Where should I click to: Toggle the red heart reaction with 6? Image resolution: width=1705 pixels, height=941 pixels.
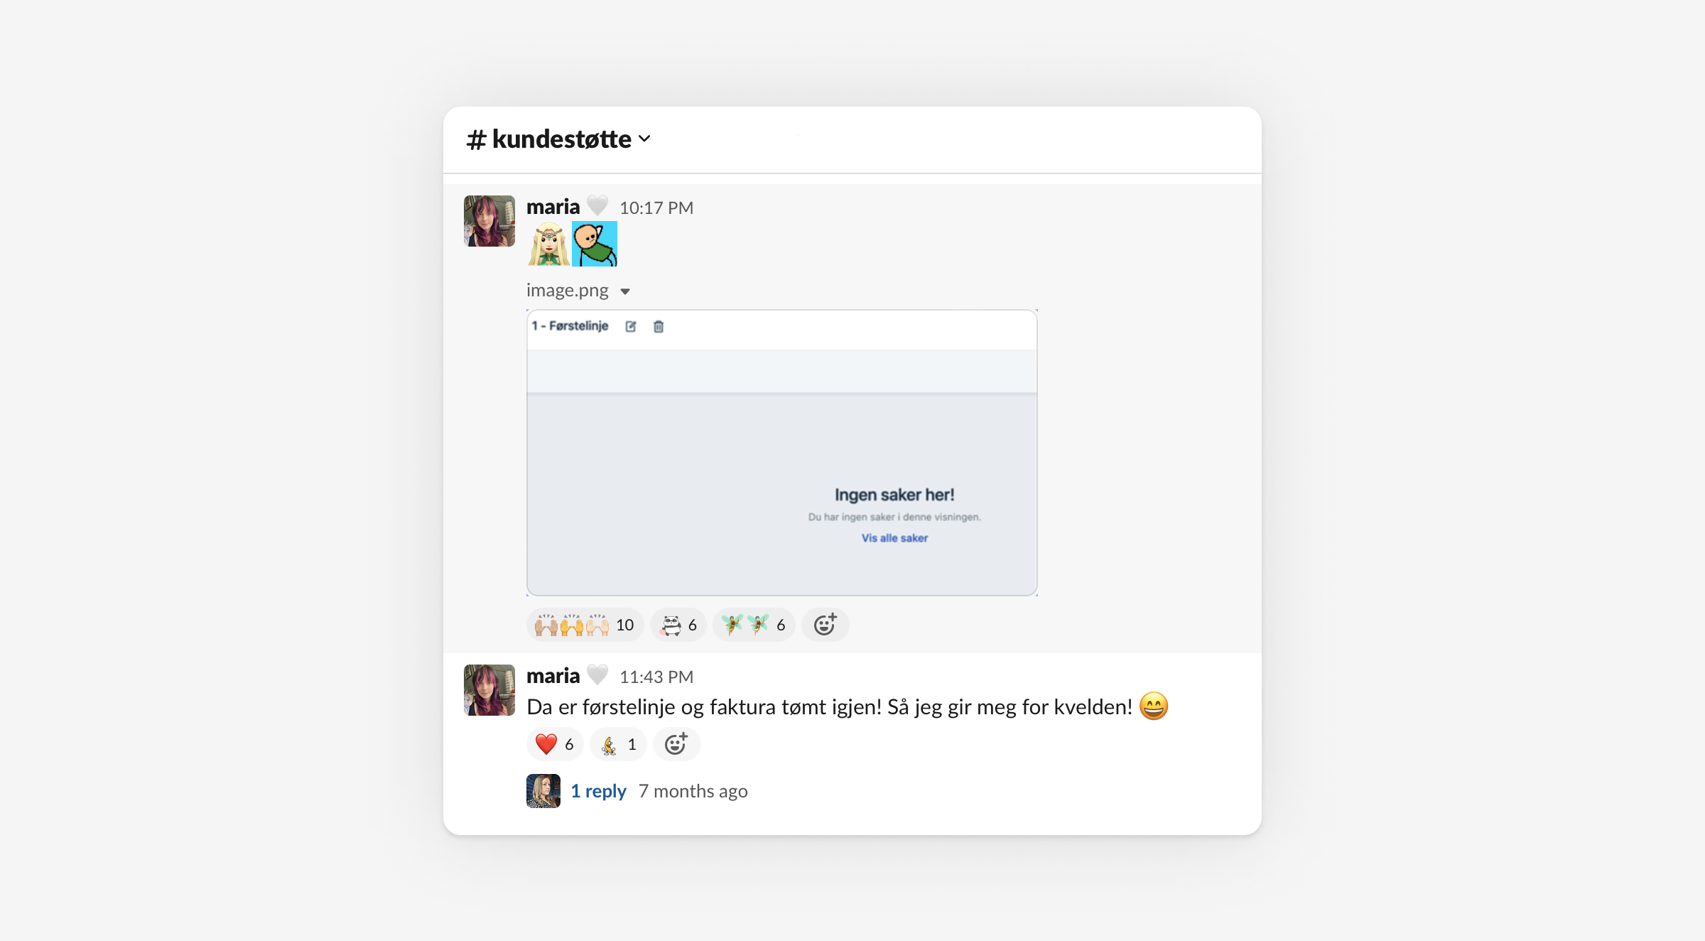(x=555, y=744)
